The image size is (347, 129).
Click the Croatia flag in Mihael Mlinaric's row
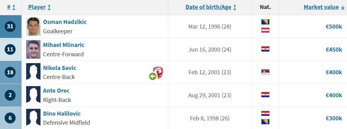pyautogui.click(x=265, y=49)
